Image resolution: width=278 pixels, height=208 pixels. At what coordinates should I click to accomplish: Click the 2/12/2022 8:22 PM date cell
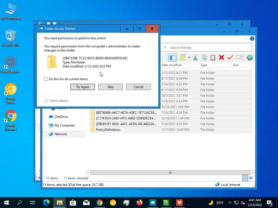tap(174, 73)
